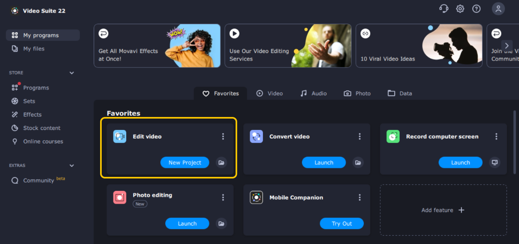
Task: Click folder icon in Convert video card
Action: point(357,162)
